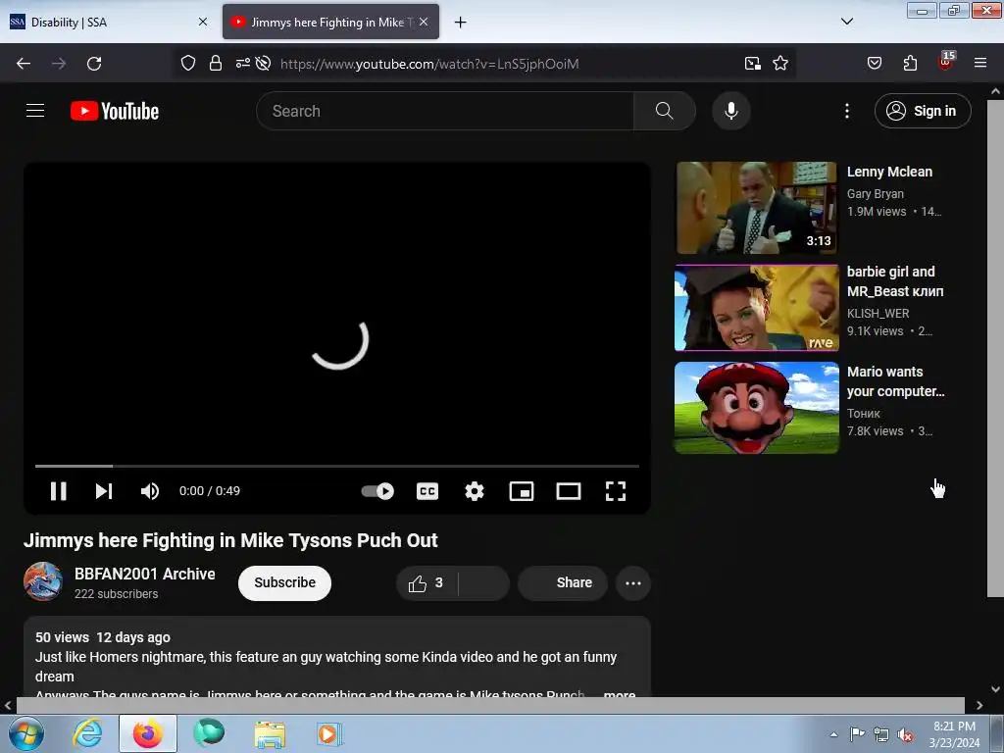Open tracking protection shield icon
Image resolution: width=1004 pixels, height=753 pixels.
tap(187, 63)
